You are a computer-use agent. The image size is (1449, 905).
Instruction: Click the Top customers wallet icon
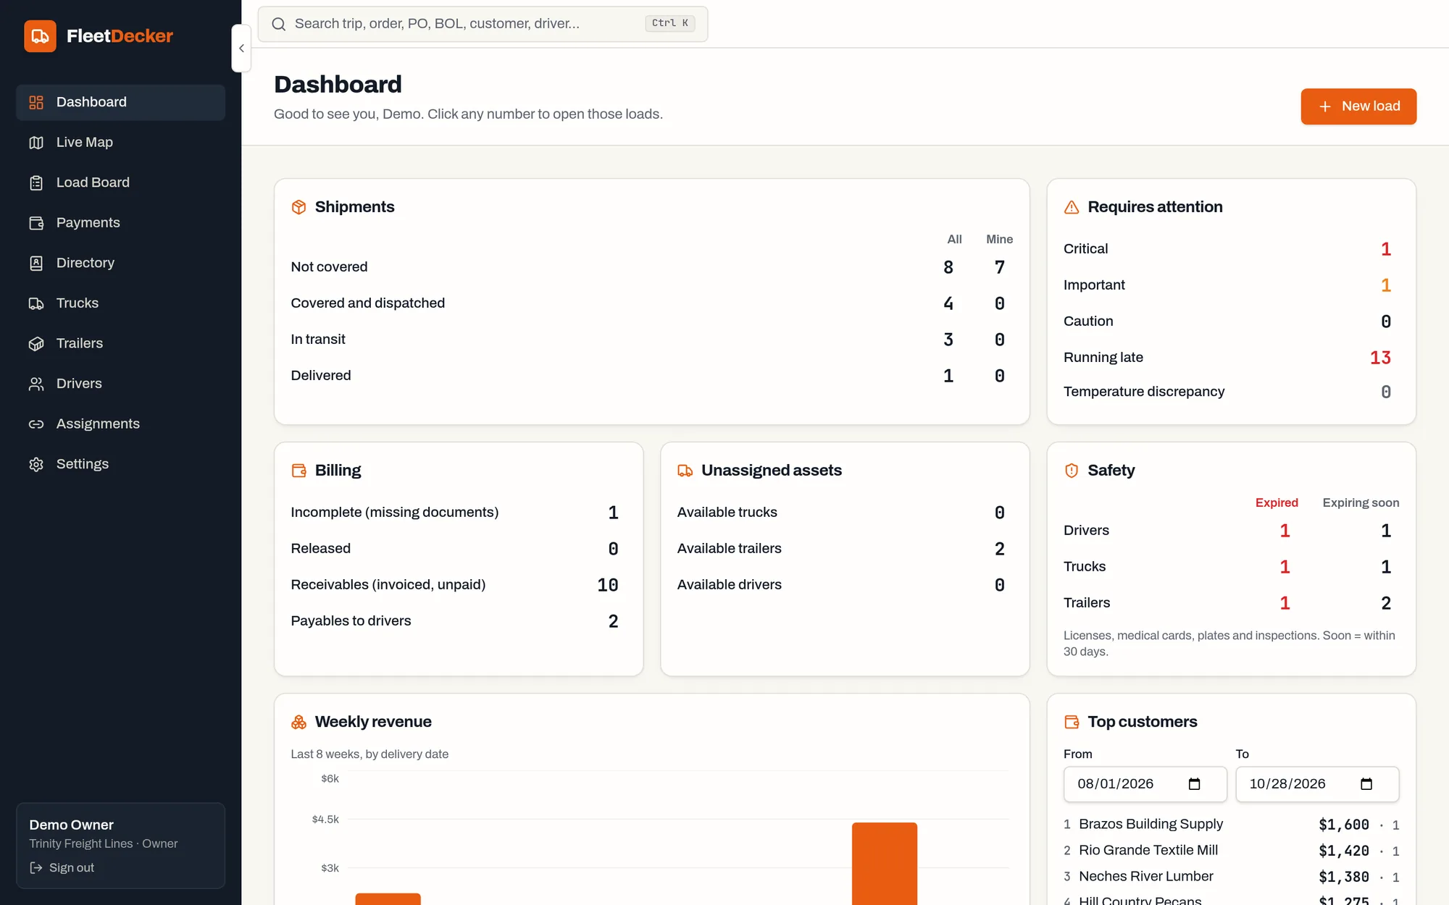[1072, 722]
